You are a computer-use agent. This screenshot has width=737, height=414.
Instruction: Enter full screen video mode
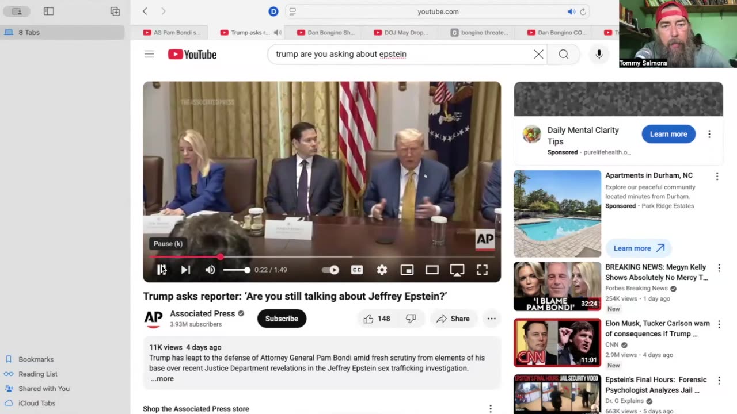(x=482, y=270)
